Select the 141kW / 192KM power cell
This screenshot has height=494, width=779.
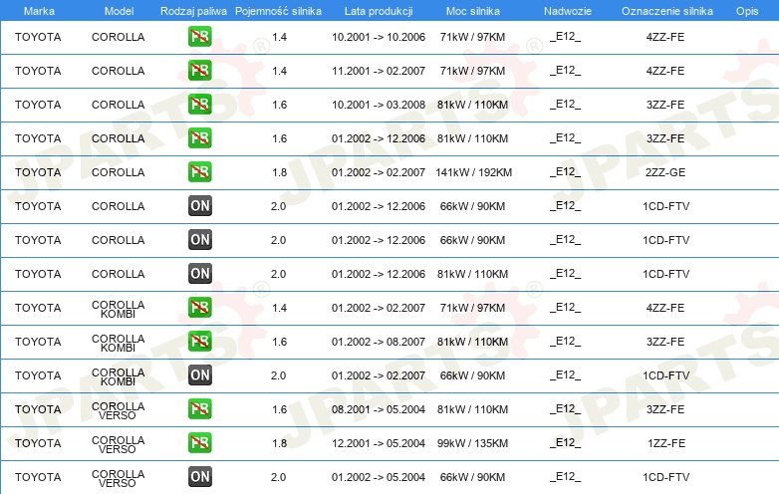click(473, 172)
